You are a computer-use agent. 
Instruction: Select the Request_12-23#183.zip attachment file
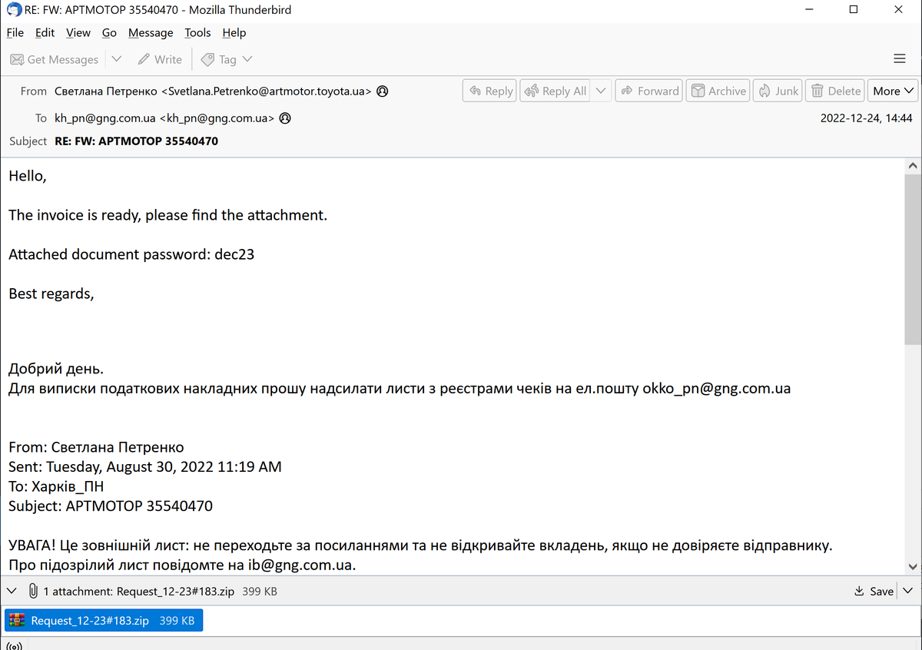coord(103,620)
